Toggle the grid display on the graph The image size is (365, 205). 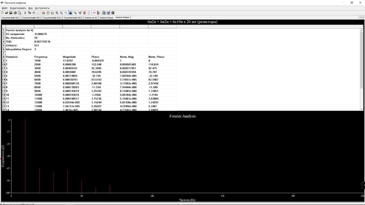click(43, 12)
